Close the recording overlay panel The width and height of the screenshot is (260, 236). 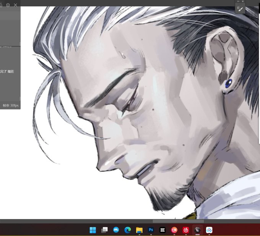pyautogui.click(x=16, y=5)
